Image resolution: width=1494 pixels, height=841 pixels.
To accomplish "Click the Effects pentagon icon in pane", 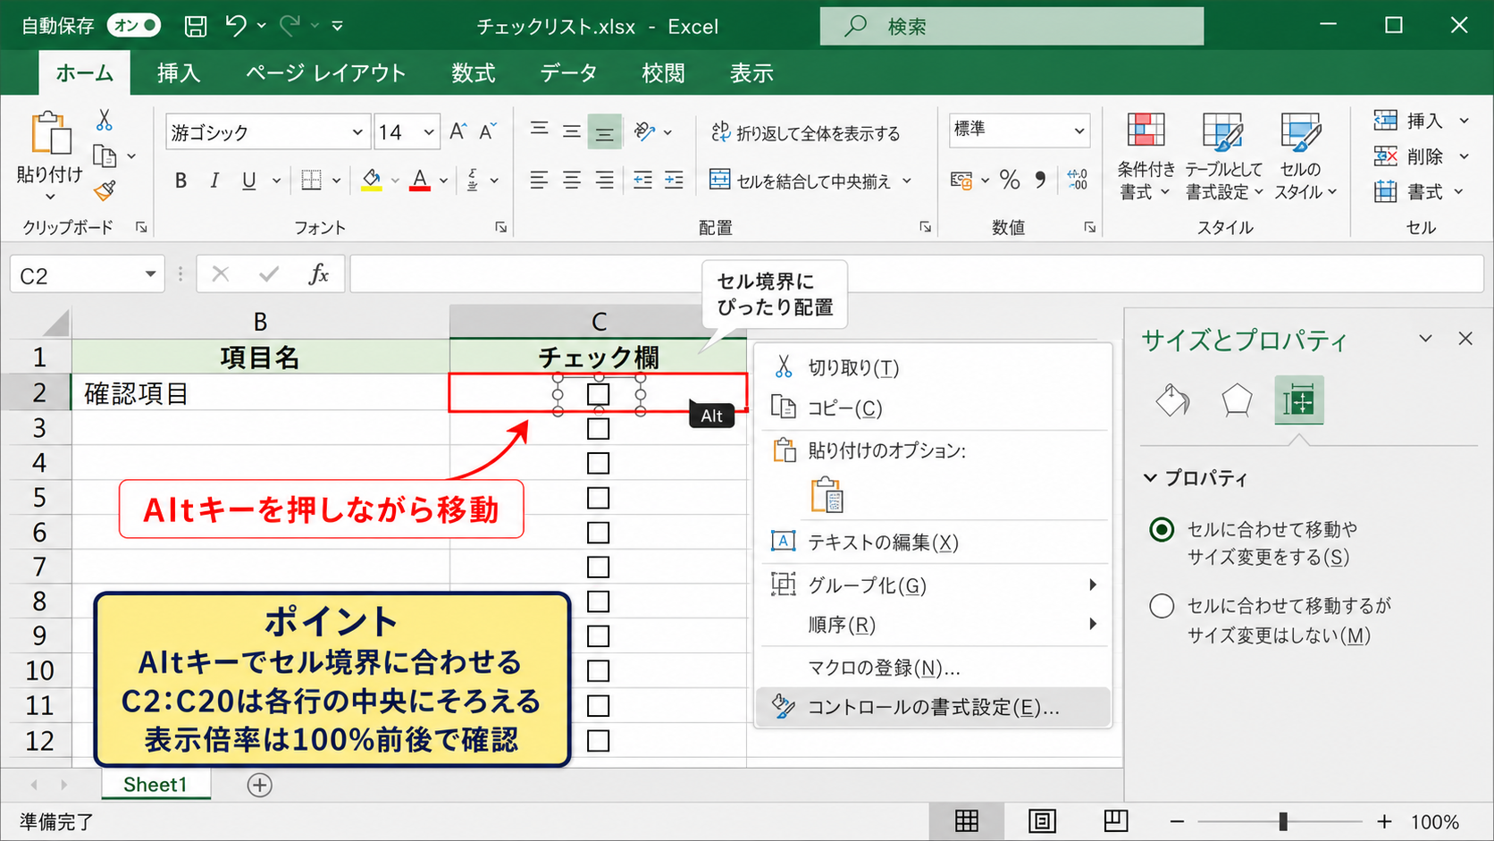I will tap(1237, 400).
